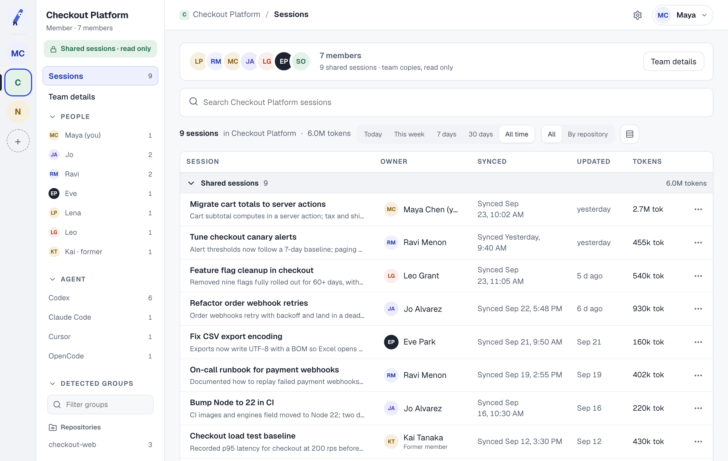728x461 pixels.
Task: Open the Maya account dropdown
Action: click(682, 15)
